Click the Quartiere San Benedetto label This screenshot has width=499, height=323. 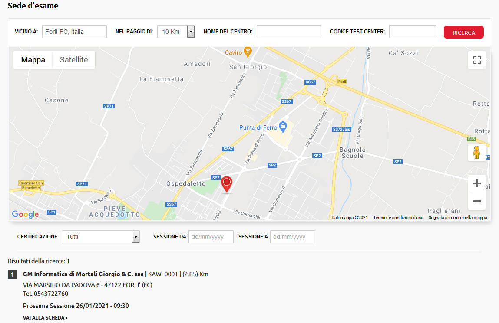(x=31, y=186)
